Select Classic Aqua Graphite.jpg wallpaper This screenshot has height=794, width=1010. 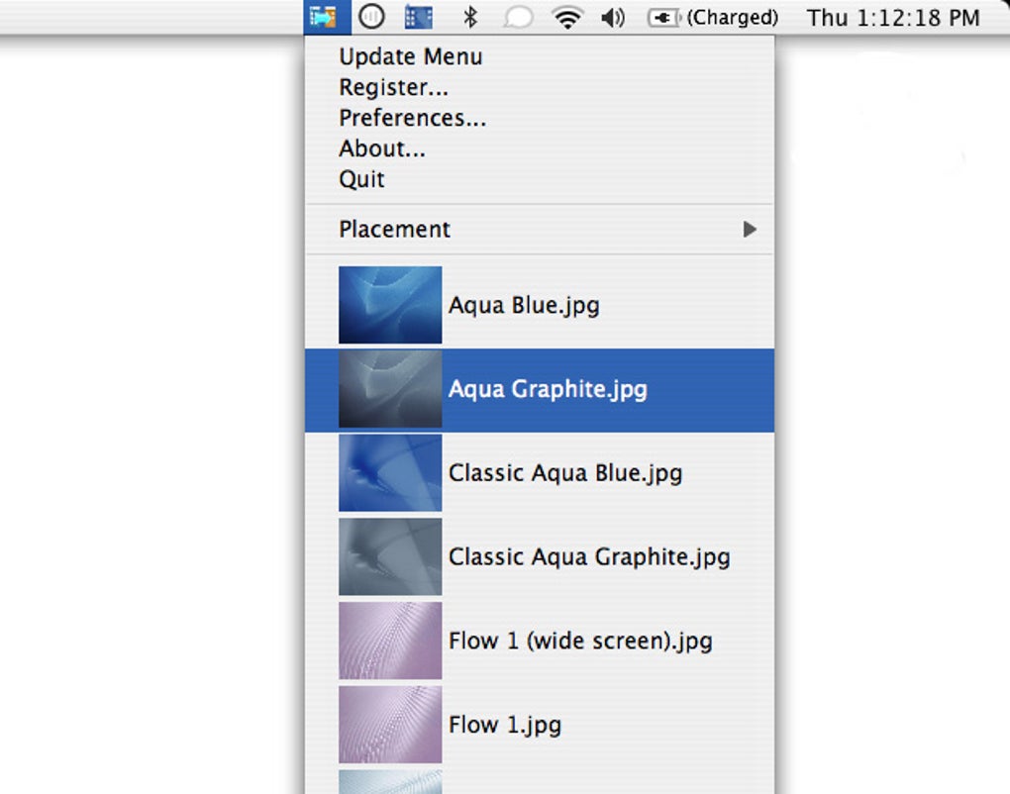pyautogui.click(x=589, y=556)
